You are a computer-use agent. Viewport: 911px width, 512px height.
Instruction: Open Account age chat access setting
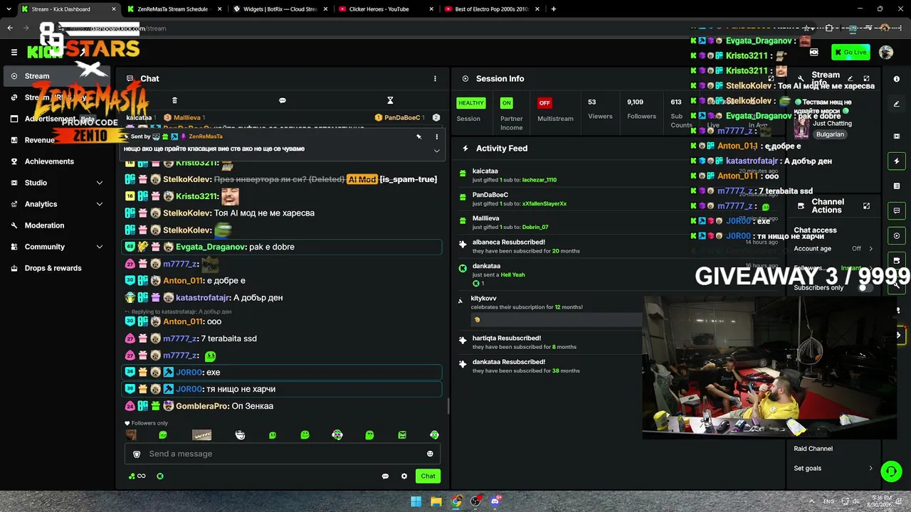point(833,249)
